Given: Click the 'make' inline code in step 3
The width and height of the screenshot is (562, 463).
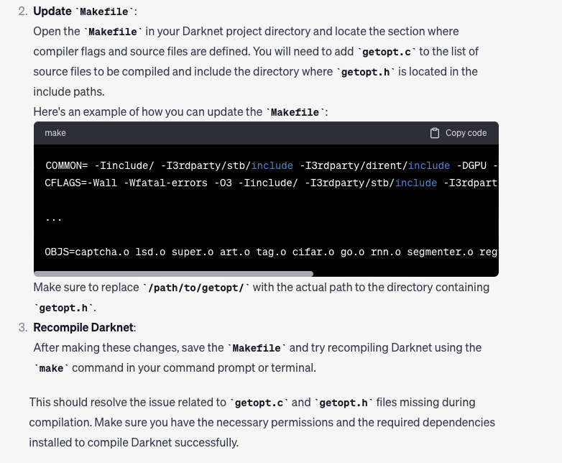Looking at the screenshot, I should pos(52,368).
